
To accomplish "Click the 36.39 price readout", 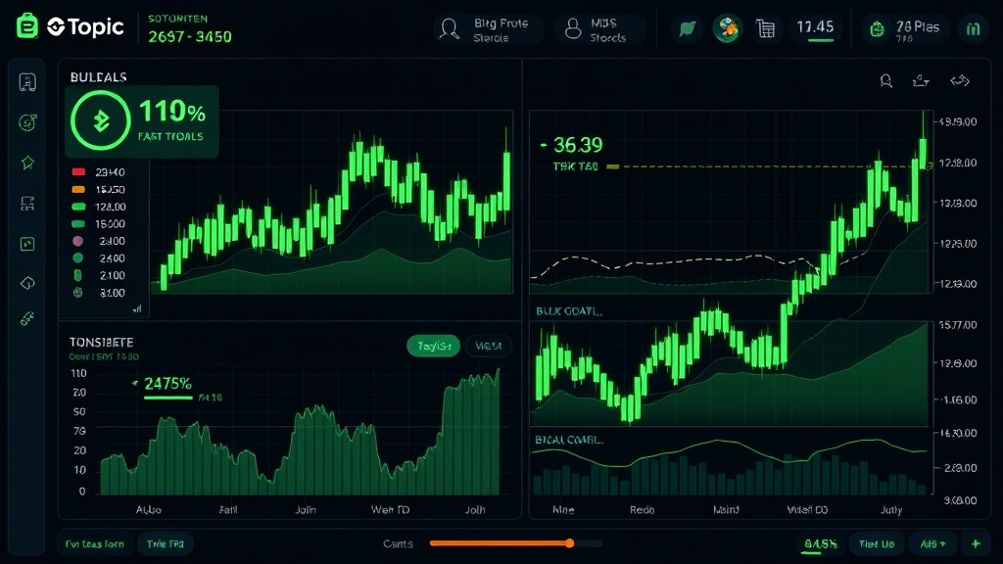I will [578, 145].
